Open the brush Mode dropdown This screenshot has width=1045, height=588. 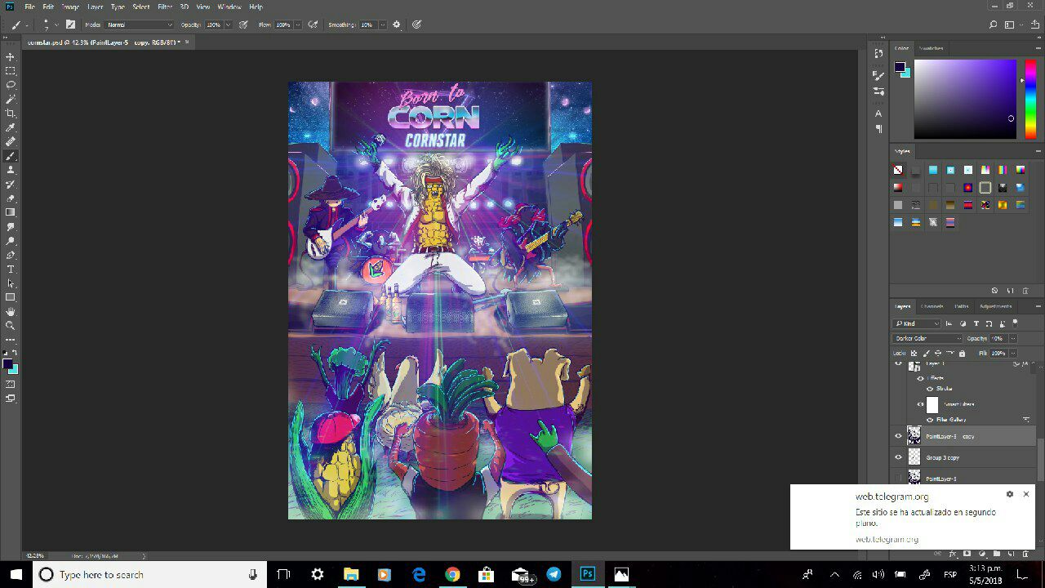click(x=140, y=24)
